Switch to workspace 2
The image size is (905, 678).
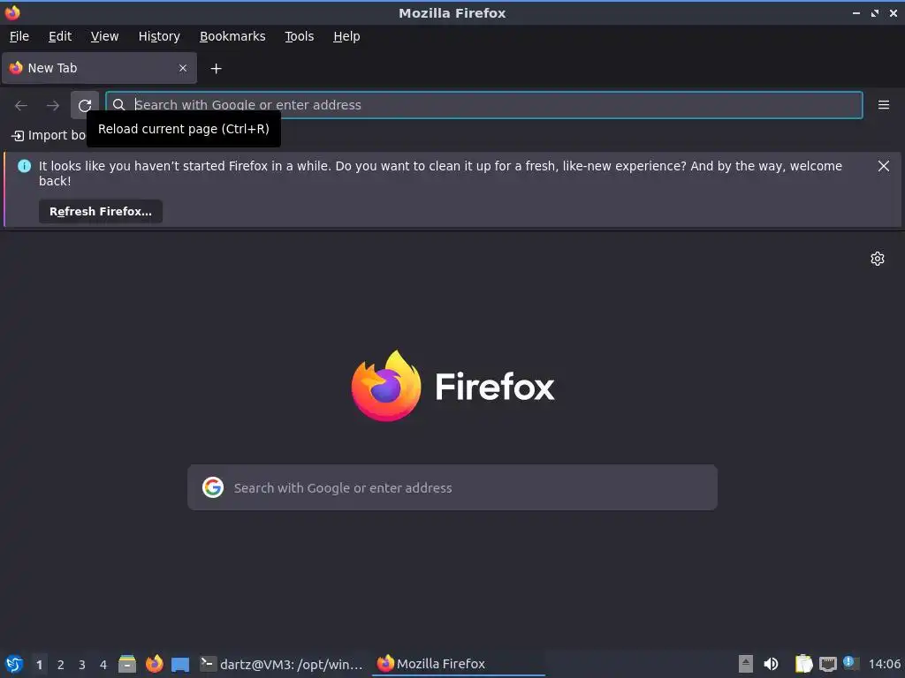[61, 665]
